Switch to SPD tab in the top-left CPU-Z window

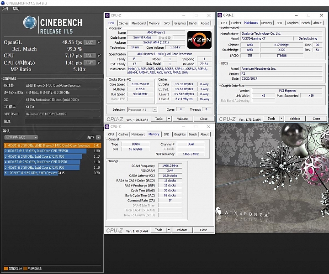167,23
